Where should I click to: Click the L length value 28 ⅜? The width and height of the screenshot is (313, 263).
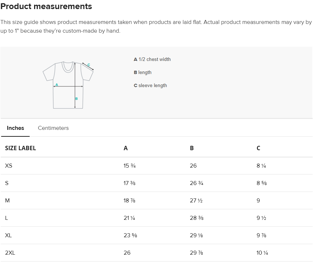point(197,218)
